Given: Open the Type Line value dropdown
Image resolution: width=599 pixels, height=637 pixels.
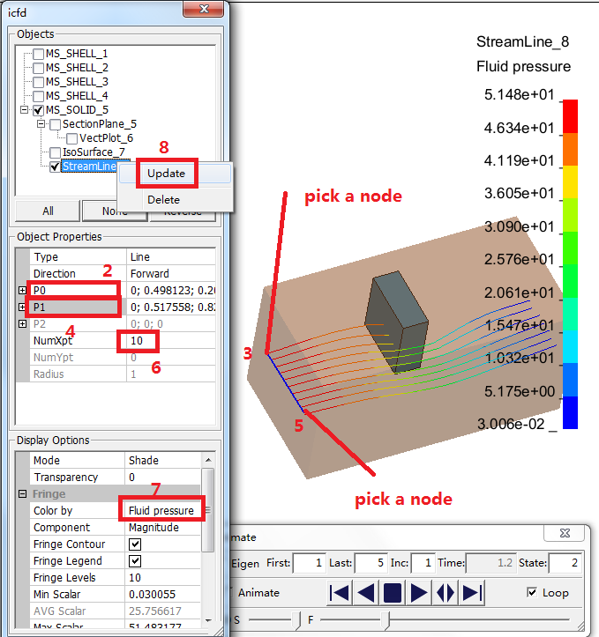Looking at the screenshot, I should 171,256.
